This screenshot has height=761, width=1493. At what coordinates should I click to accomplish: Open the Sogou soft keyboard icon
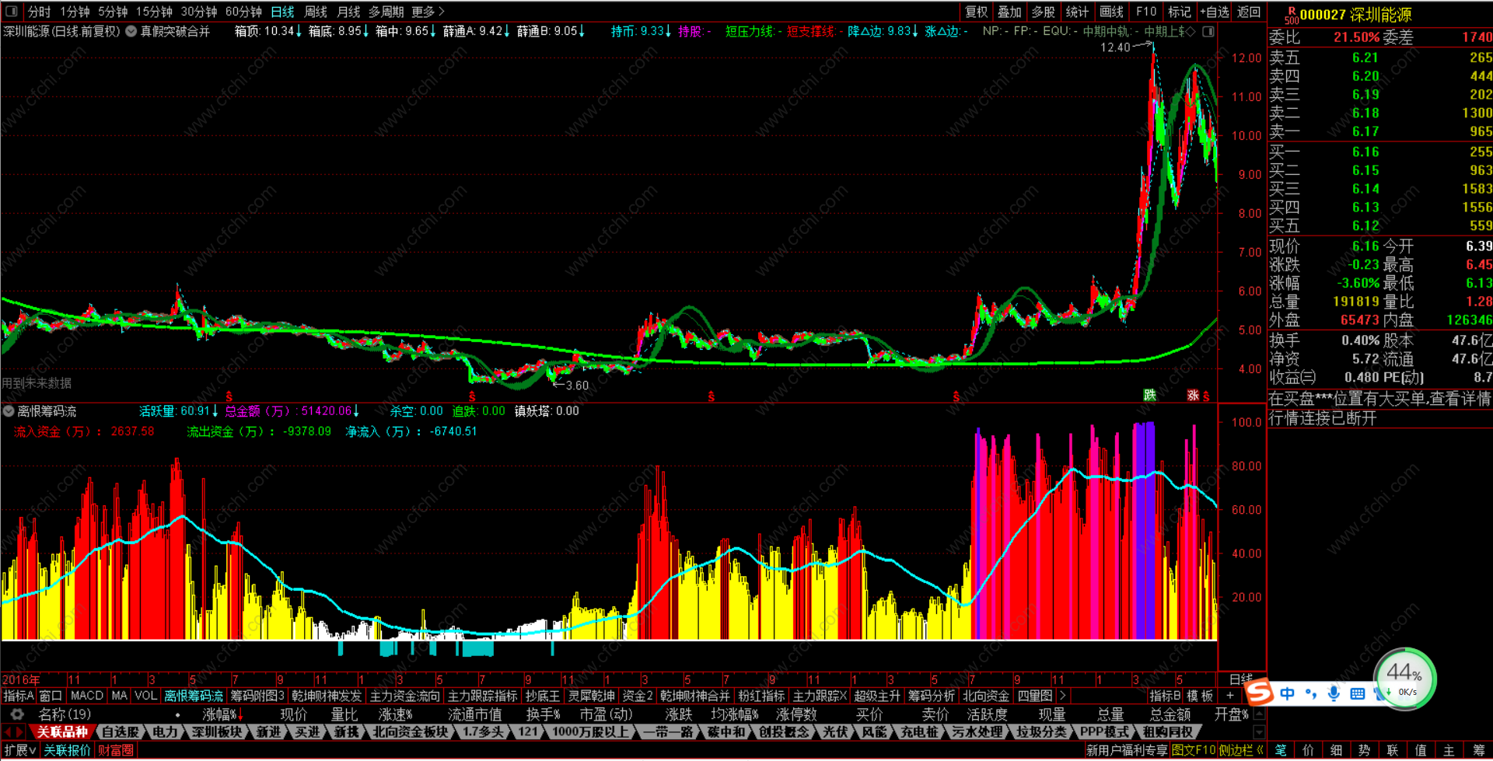(x=1358, y=693)
